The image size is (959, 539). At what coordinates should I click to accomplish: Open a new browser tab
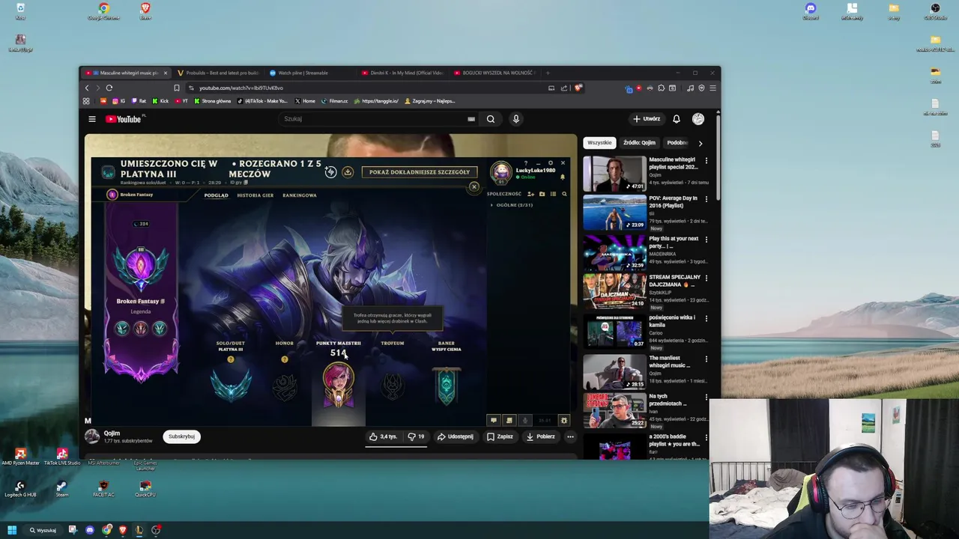(548, 73)
